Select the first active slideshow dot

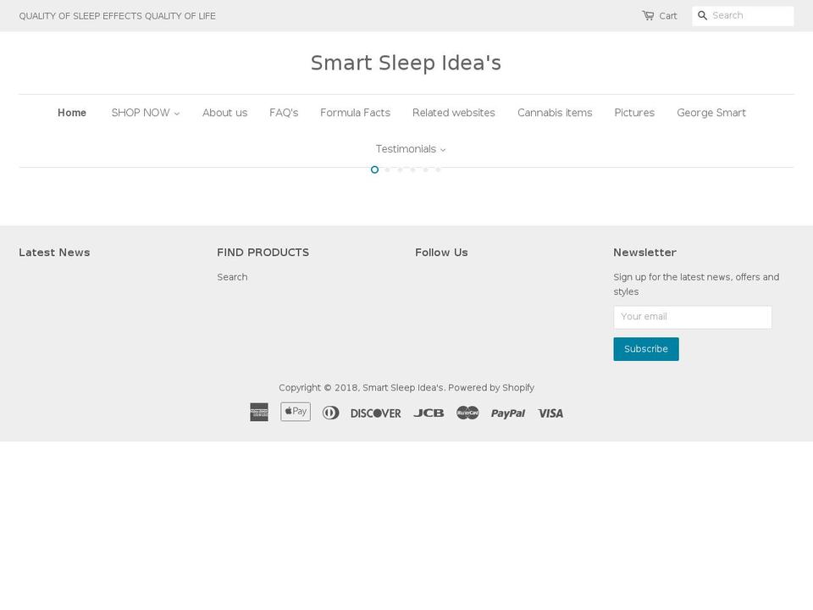pyautogui.click(x=375, y=169)
